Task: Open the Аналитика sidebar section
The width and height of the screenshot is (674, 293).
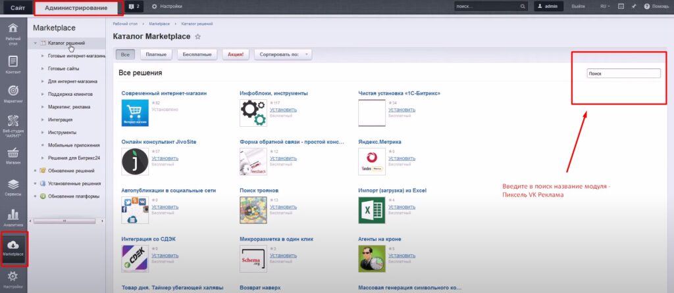Action: pyautogui.click(x=13, y=215)
